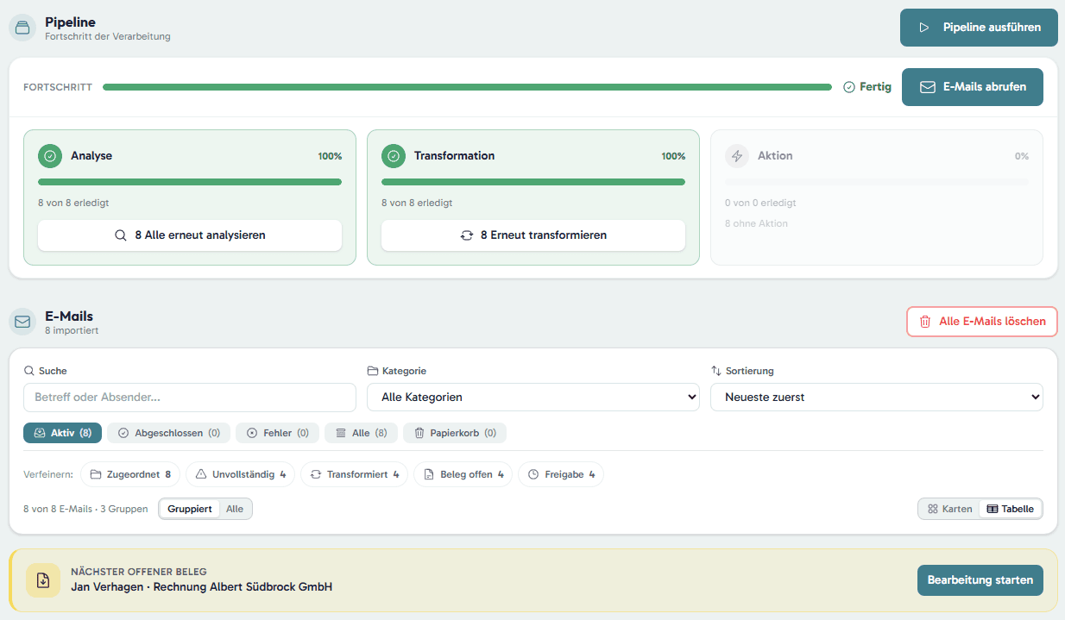The width and height of the screenshot is (1065, 620).
Task: Click the Nächster offener Beleg label
Action: [139, 572]
